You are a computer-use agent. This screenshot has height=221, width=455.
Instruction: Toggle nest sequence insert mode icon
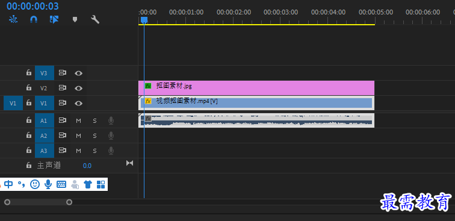tap(13, 19)
